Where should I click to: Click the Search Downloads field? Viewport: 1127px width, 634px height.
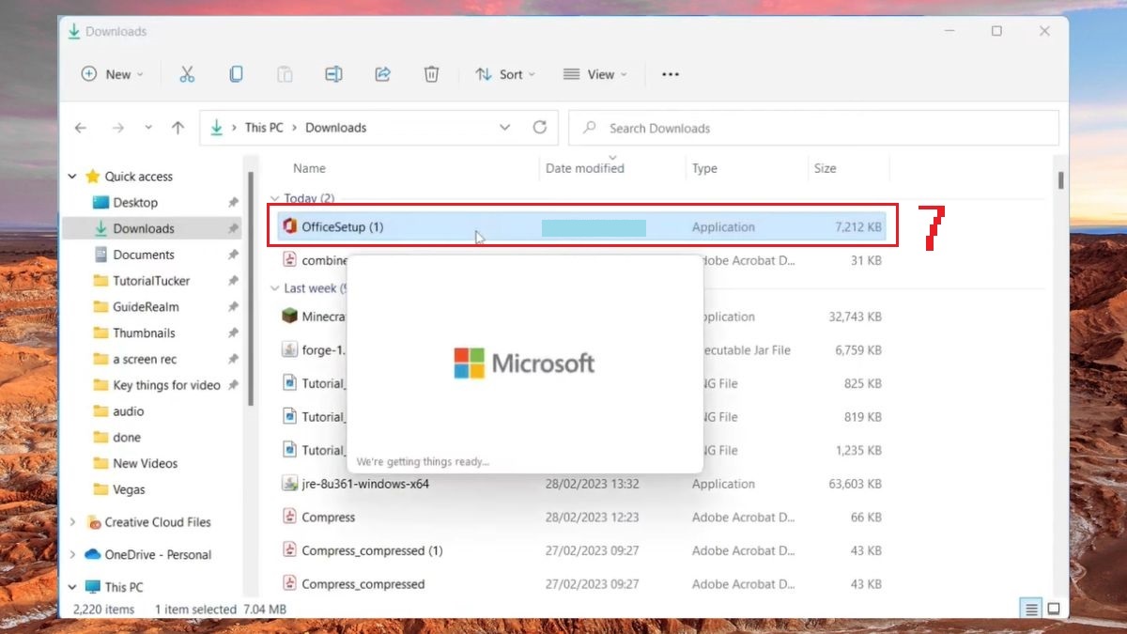813,128
